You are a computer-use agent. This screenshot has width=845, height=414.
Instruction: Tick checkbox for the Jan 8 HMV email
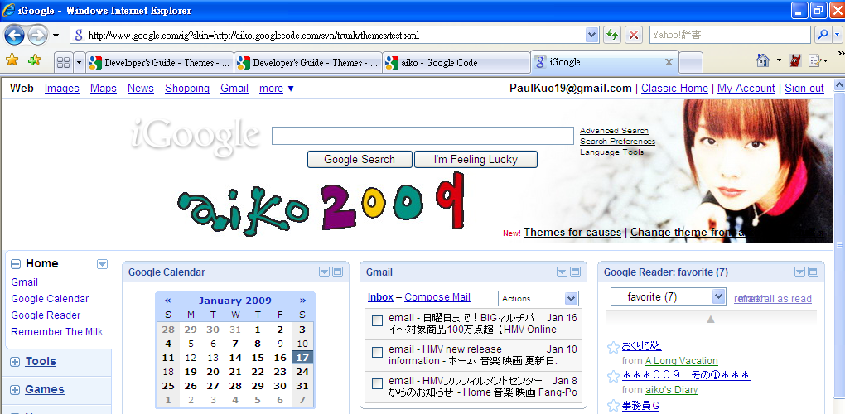point(378,384)
